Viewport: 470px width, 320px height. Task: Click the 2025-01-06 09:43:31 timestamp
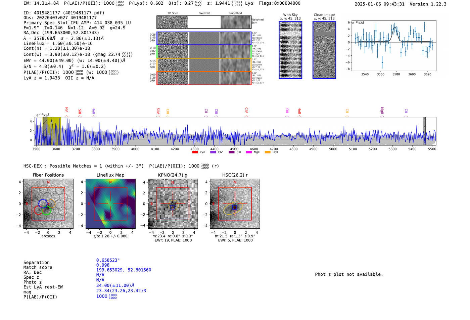coord(379,4)
